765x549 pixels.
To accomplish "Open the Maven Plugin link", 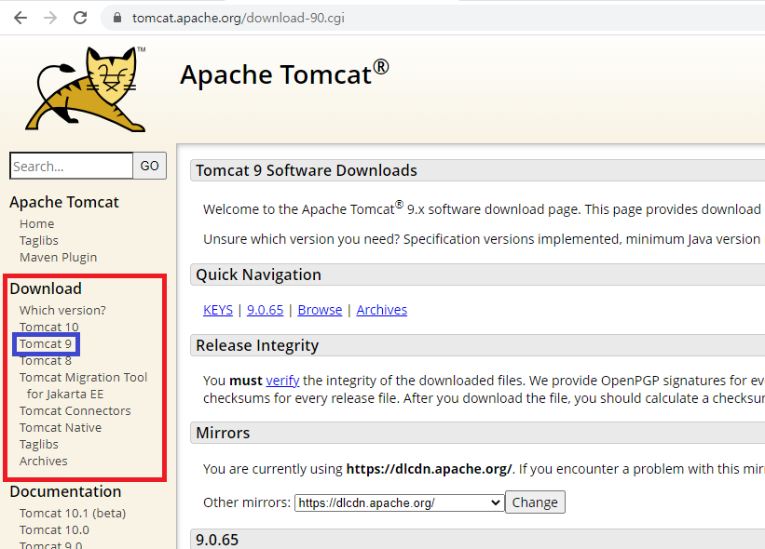I will [x=58, y=257].
